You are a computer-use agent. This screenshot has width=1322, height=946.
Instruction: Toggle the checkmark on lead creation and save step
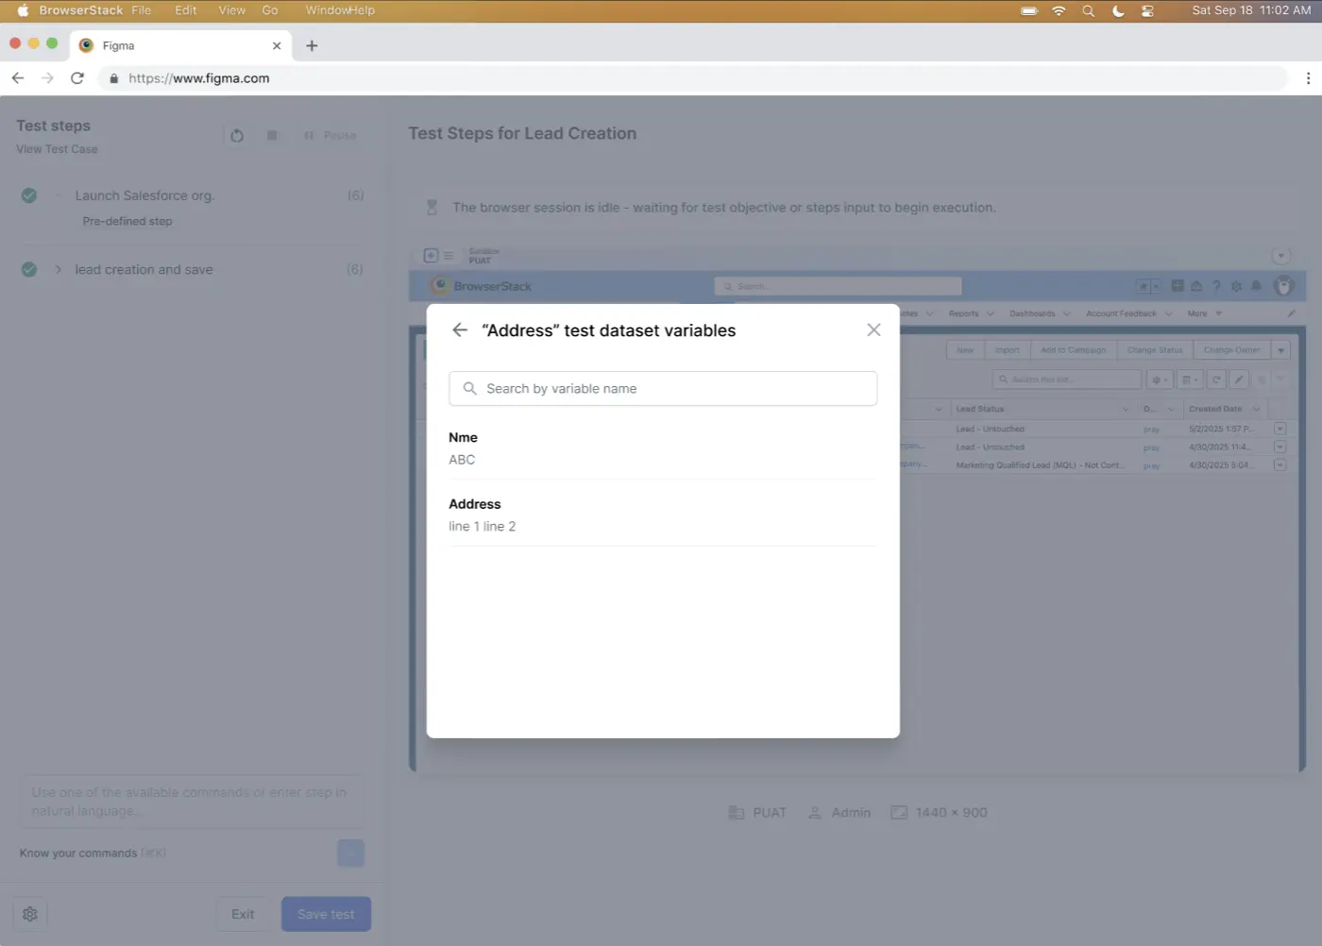coord(28,269)
